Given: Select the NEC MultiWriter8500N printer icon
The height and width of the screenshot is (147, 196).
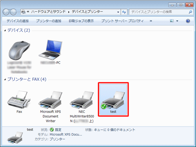Looking at the screenshot, I should (x=82, y=100).
